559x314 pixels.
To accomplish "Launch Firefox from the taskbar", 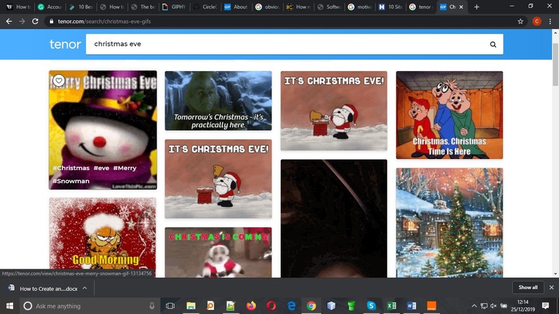I will click(251, 306).
